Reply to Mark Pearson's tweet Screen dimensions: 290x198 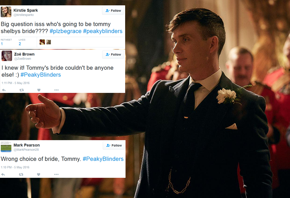coord(3,174)
